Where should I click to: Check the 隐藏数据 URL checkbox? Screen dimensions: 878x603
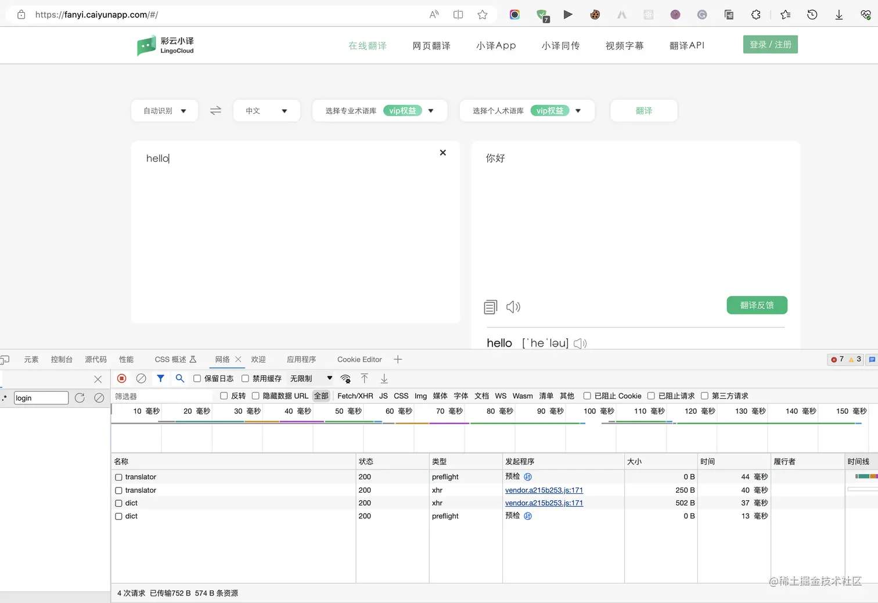256,396
